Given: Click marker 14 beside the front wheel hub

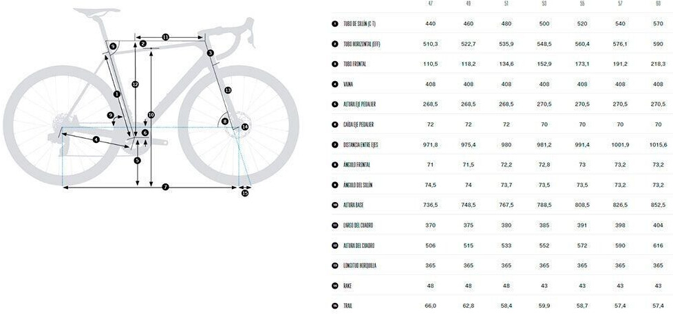Looking at the screenshot, I should click(244, 127).
